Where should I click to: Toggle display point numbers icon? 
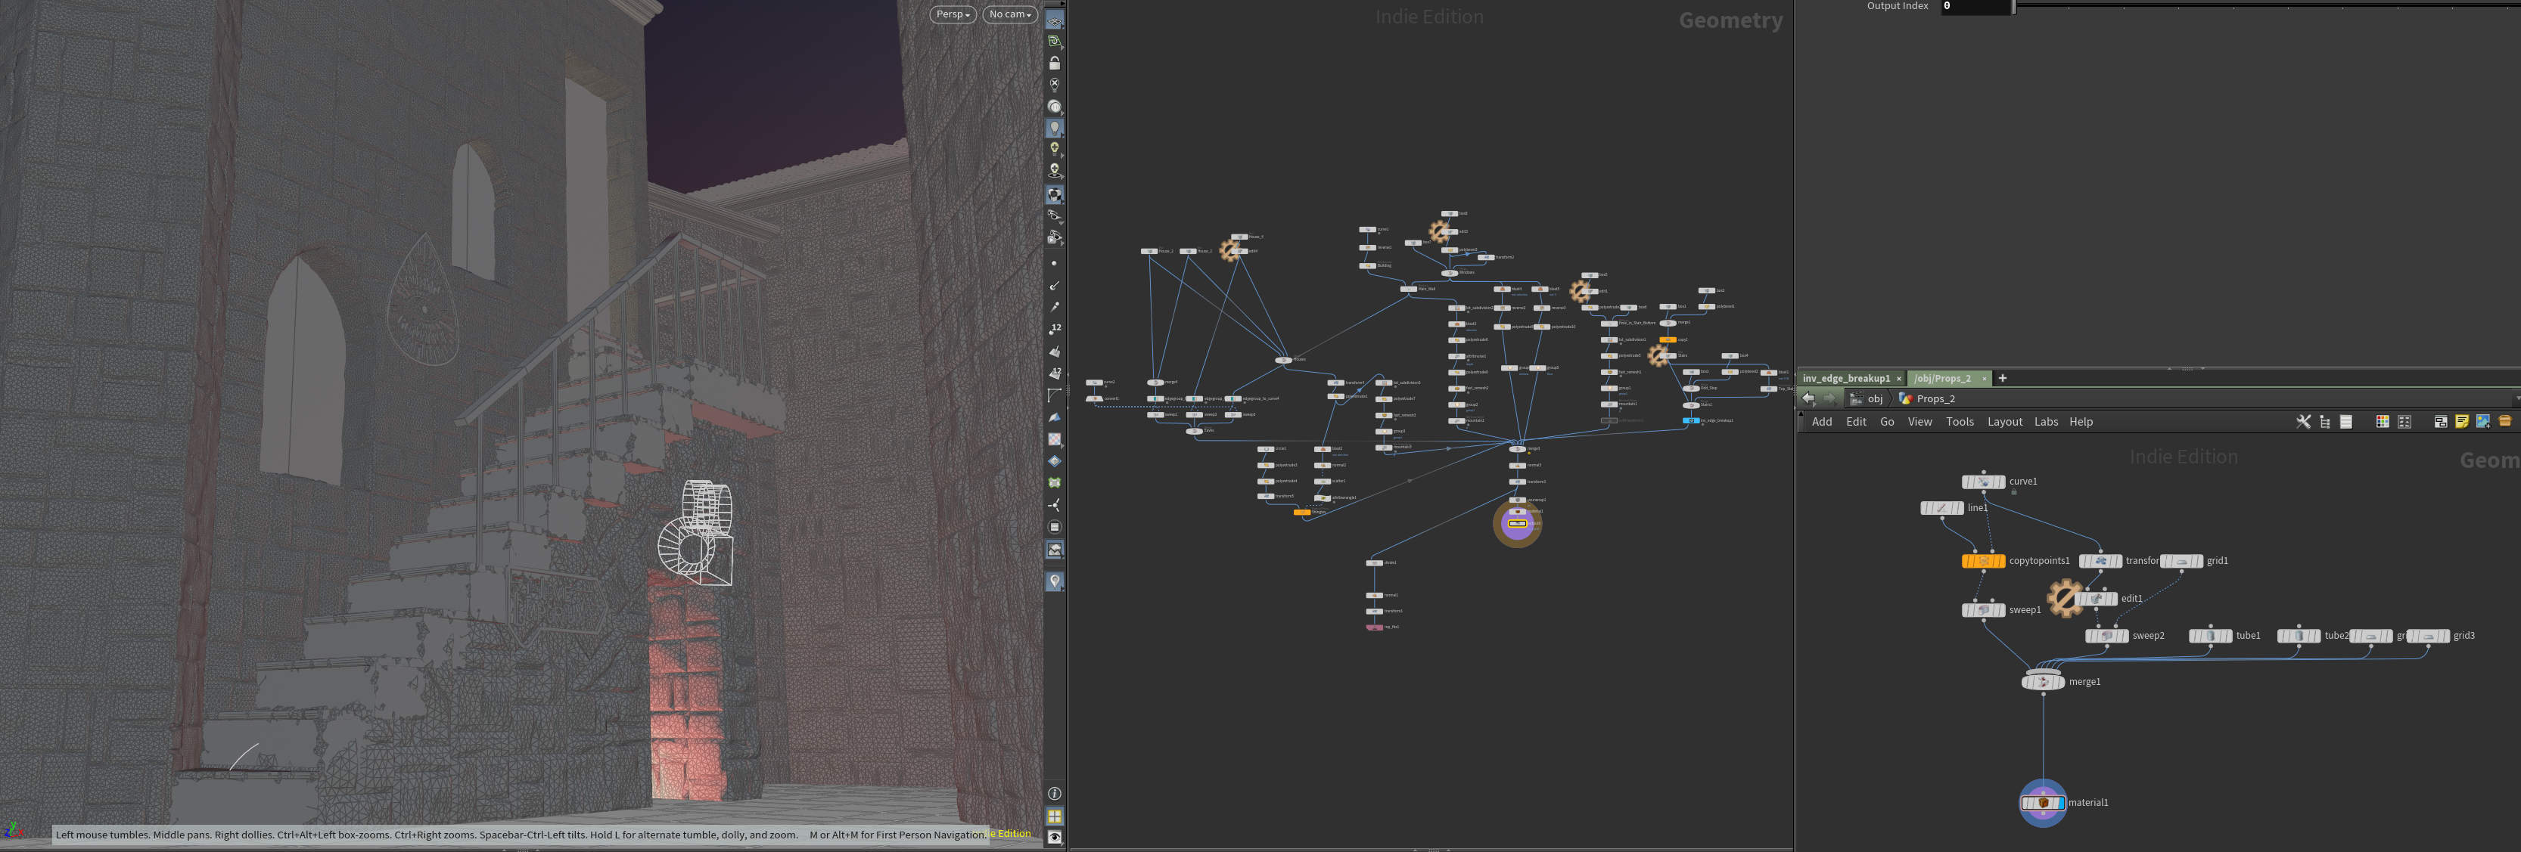pos(1054,329)
